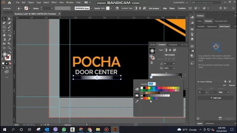Toggle Linear Gradient Type in control bar
Screen dimensions: 237x133
136,8
